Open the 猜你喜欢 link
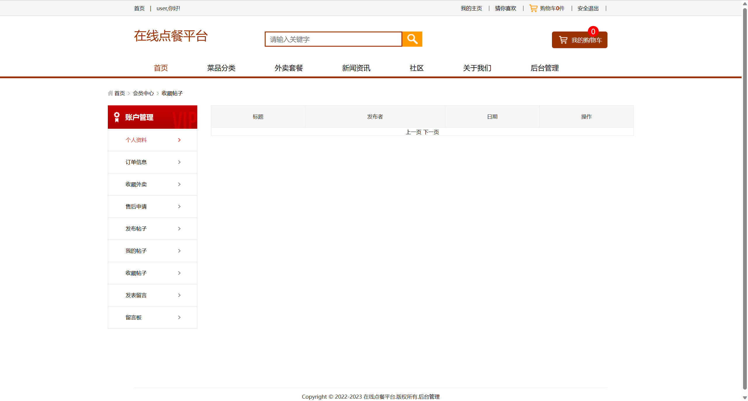 [x=505, y=8]
